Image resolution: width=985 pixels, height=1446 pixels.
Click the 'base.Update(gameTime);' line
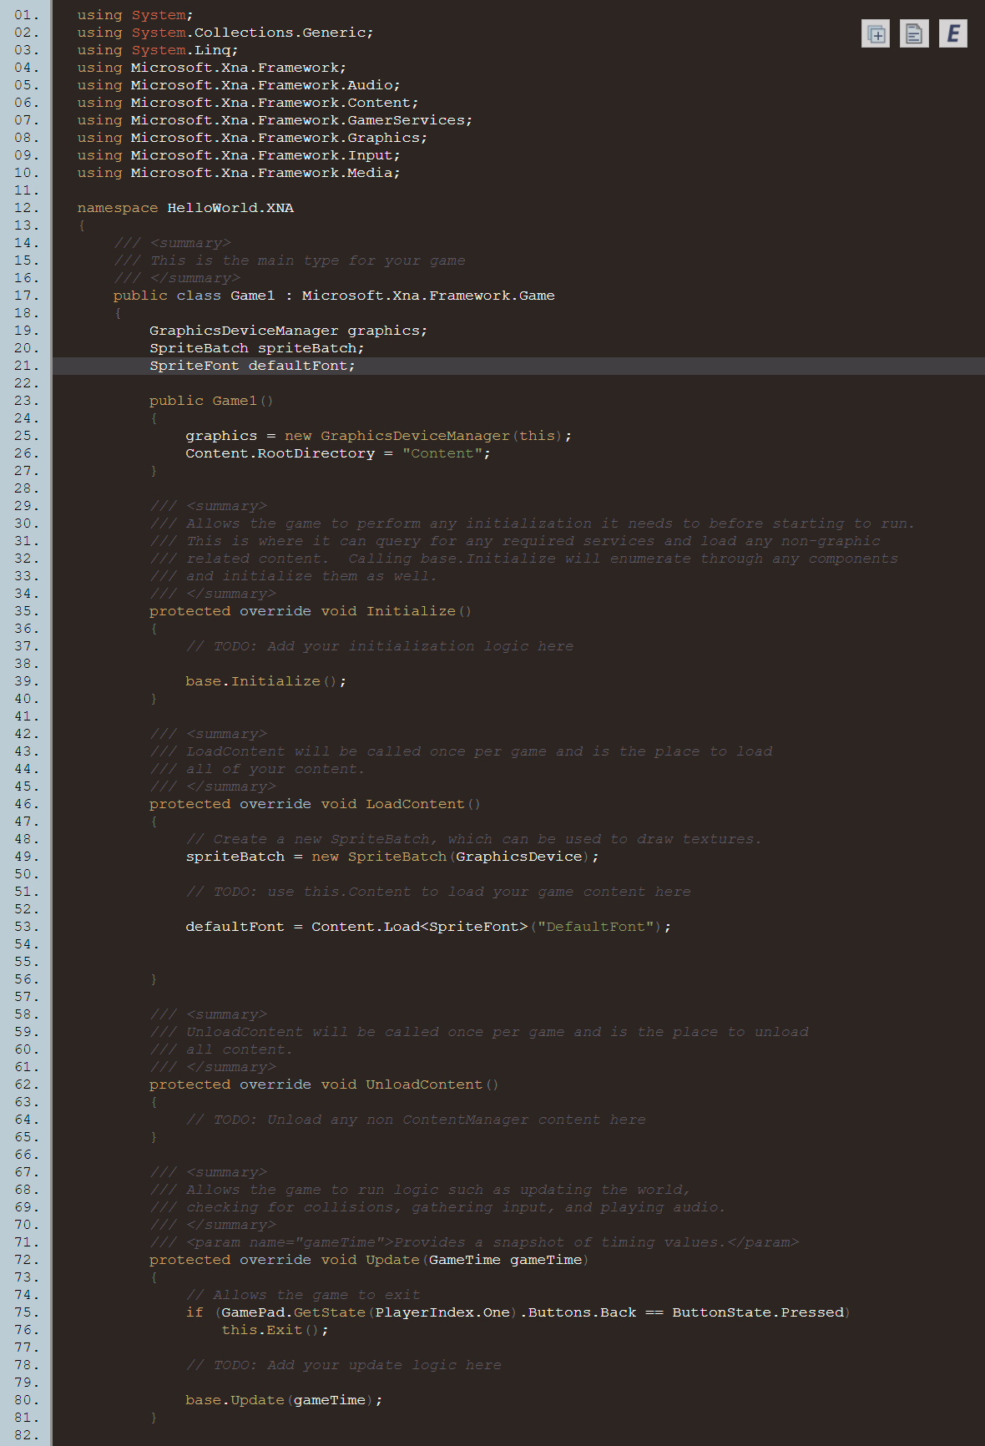(x=284, y=1400)
